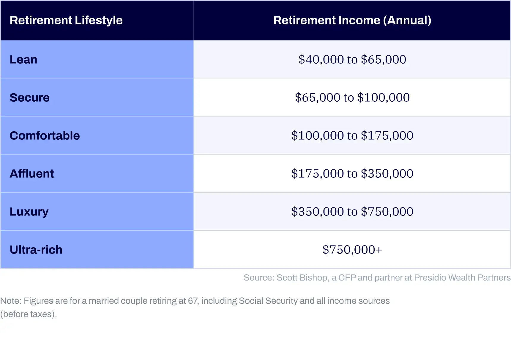The image size is (511, 337).
Task: Click the note about married couple retiring
Action: coord(195,307)
